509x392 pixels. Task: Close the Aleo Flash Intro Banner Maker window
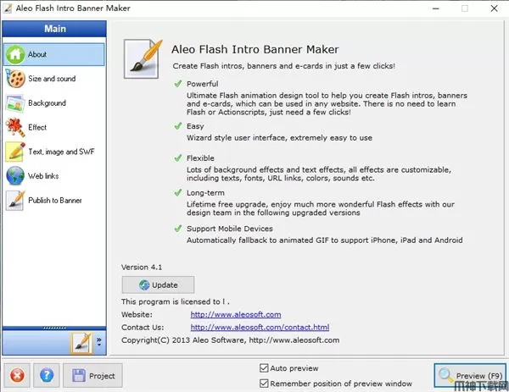point(494,8)
